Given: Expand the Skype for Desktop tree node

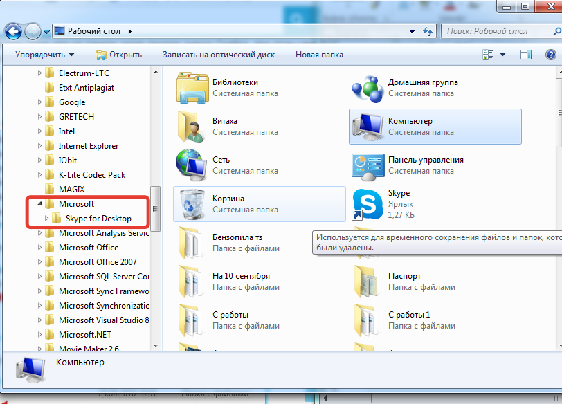Looking at the screenshot, I should point(46,219).
